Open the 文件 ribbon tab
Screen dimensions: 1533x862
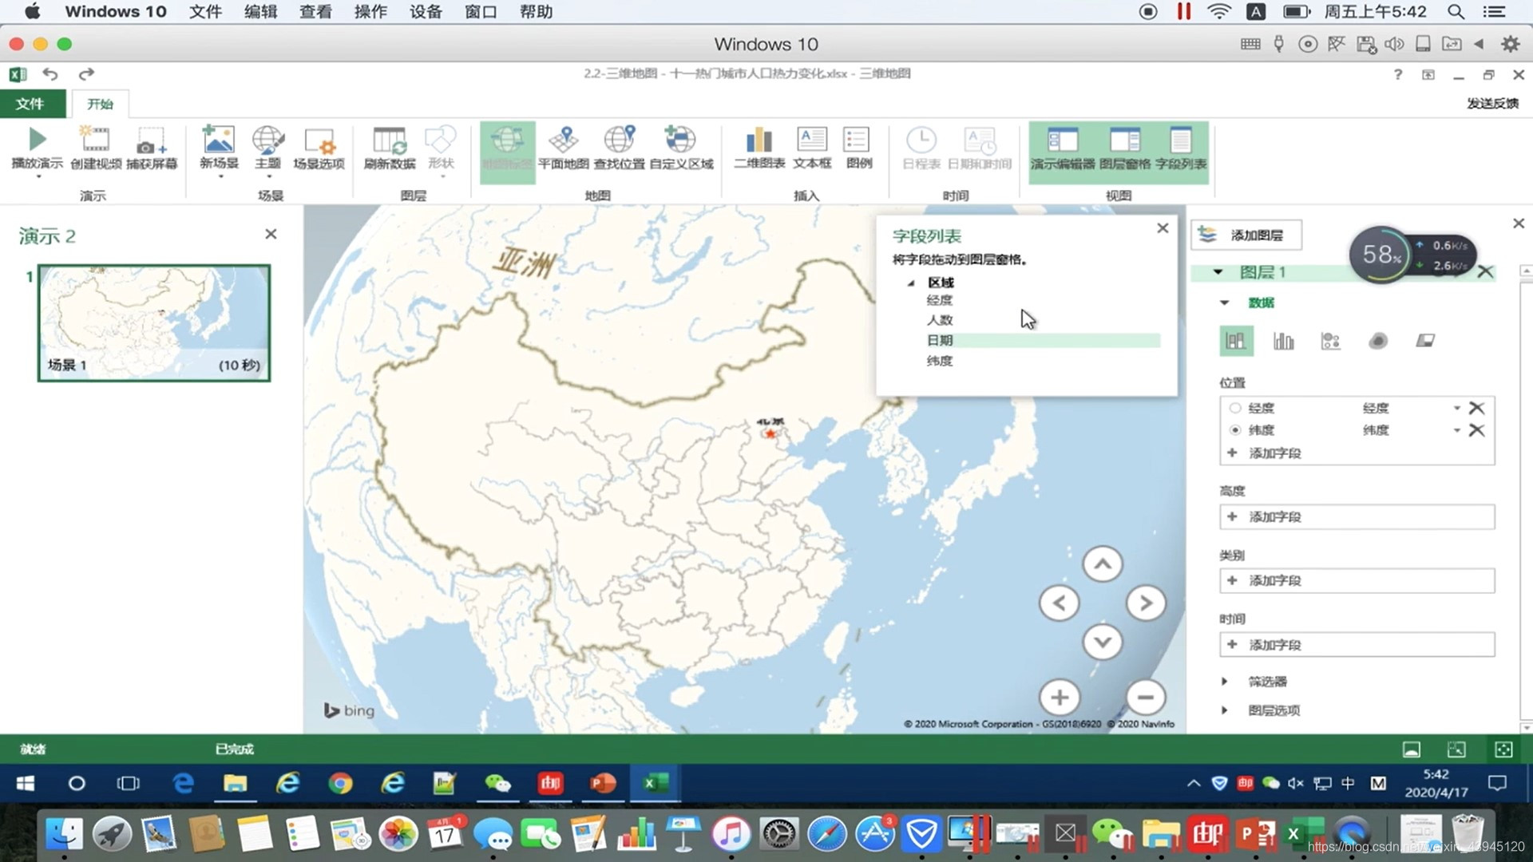pyautogui.click(x=30, y=104)
